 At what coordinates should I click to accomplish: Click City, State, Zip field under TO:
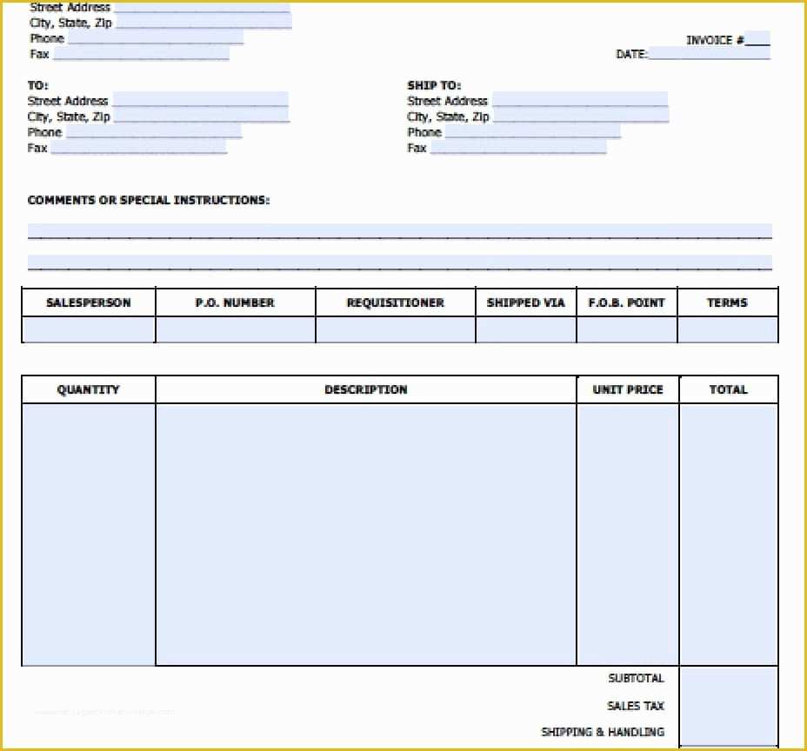pos(201,116)
